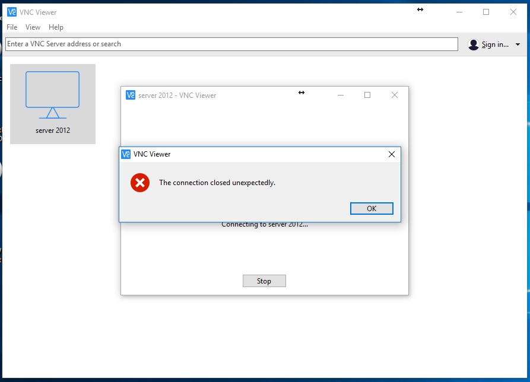Viewport: 530px width, 382px height.
Task: Close the server 2012 VNC Viewer window
Action: point(395,95)
